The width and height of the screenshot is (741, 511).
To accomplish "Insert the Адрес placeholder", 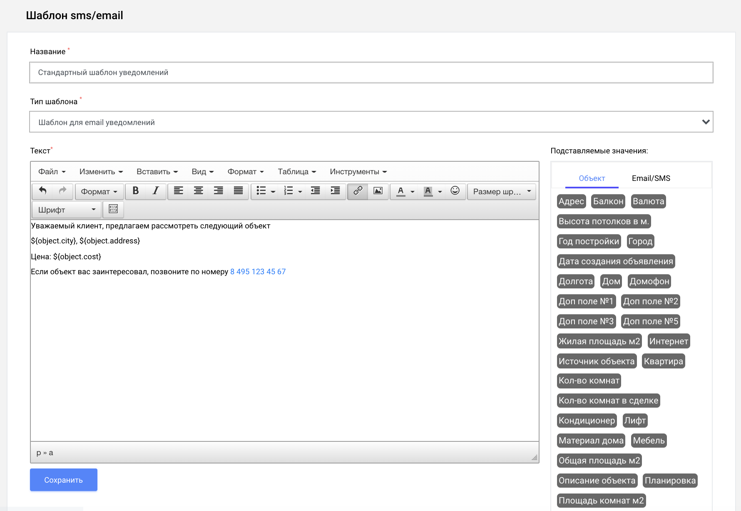I will click(571, 201).
